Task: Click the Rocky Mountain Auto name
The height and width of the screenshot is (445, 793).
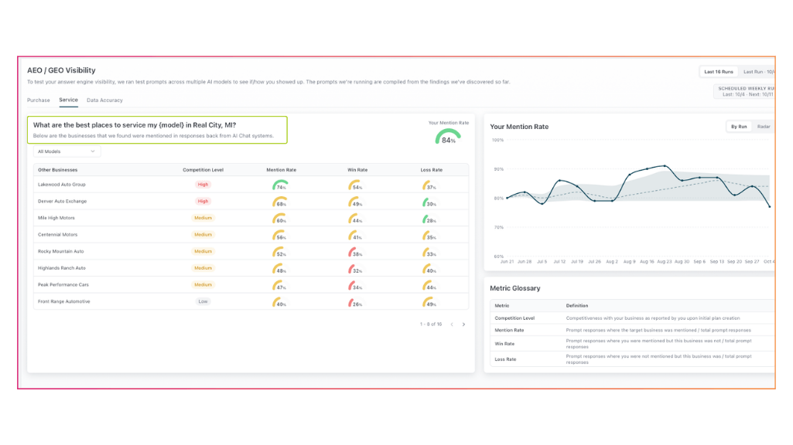Action: (x=60, y=251)
